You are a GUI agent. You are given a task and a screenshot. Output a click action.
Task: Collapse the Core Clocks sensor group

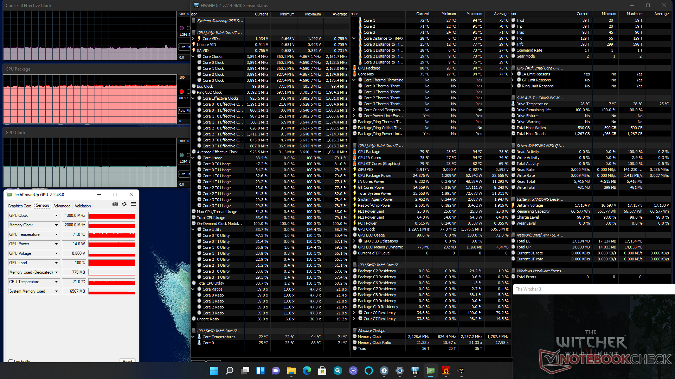(x=193, y=56)
